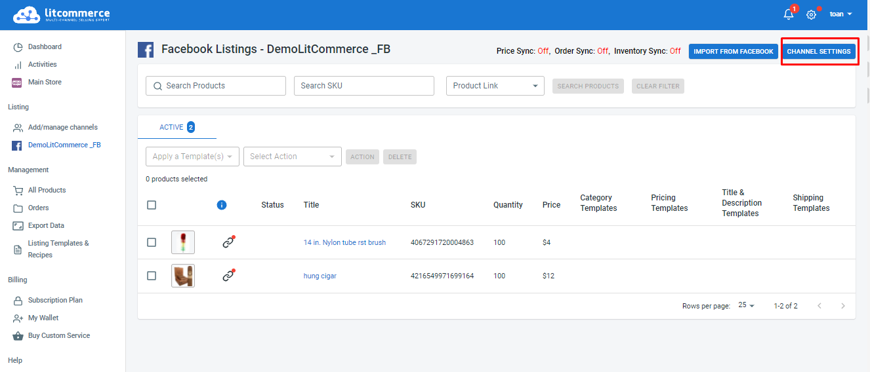
Task: Open Export Data in sidebar
Action: pyautogui.click(x=46, y=226)
